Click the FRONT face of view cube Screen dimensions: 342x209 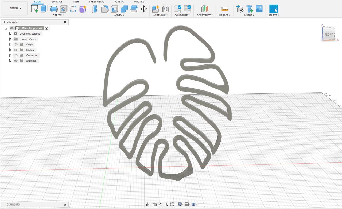(x=329, y=35)
